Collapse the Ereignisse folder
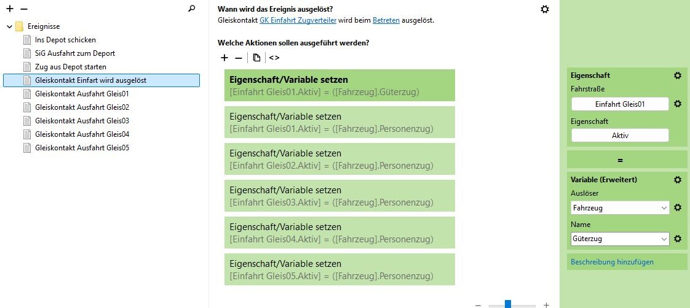The height and width of the screenshot is (308, 690). (x=10, y=26)
